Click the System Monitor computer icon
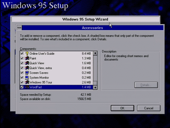The height and width of the screenshot is (128, 170). (x=27, y=78)
